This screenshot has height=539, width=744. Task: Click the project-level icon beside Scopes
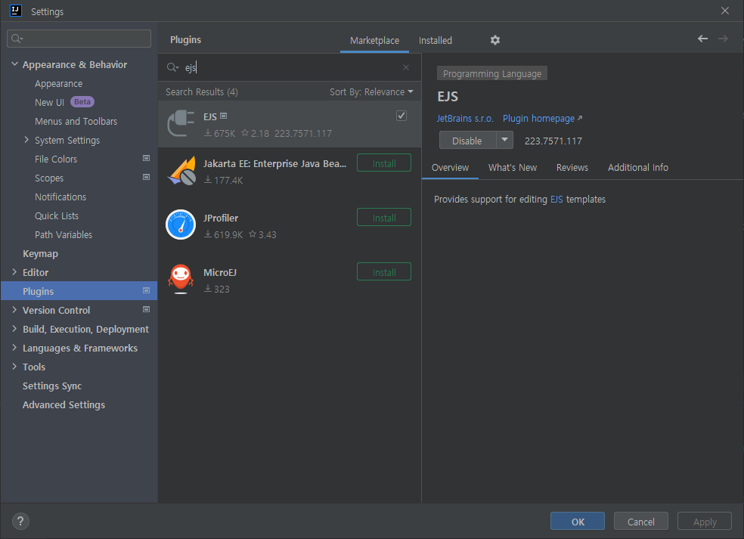(x=146, y=178)
